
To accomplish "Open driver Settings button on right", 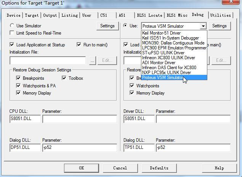I will pos(220,26).
